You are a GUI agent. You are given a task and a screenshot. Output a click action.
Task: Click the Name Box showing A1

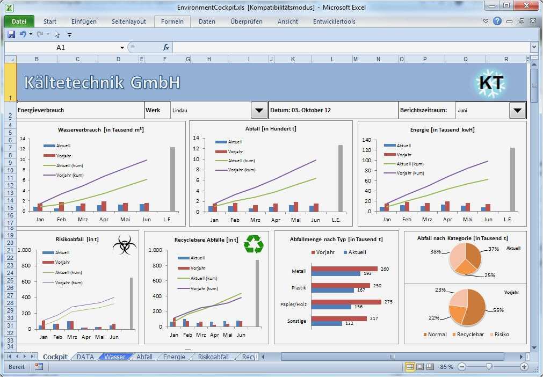click(61, 47)
